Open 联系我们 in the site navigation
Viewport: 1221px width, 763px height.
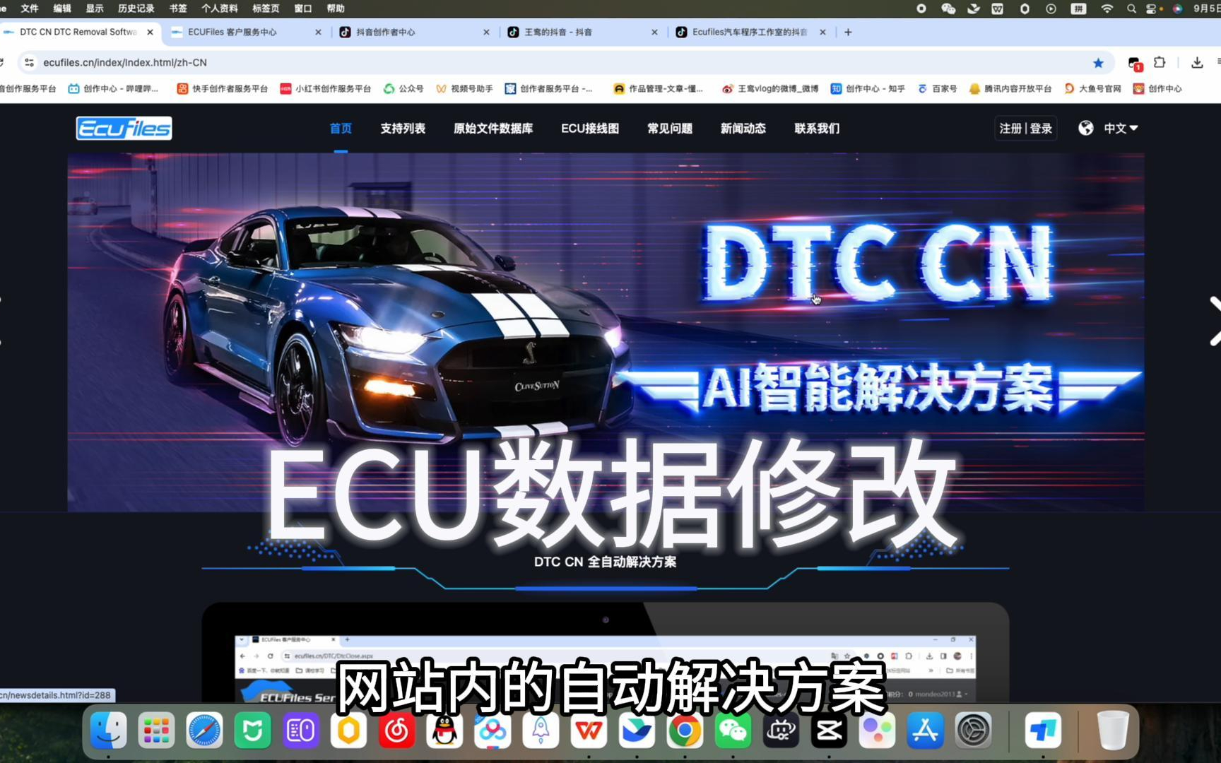tap(817, 129)
